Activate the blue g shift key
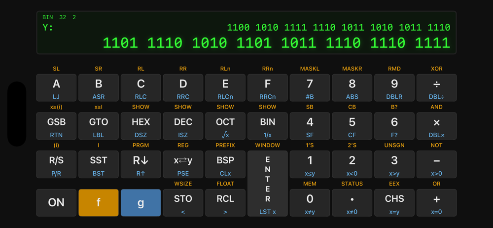 click(141, 203)
